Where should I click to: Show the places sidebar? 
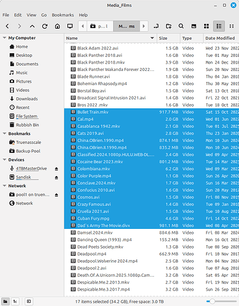tap(6, 301)
